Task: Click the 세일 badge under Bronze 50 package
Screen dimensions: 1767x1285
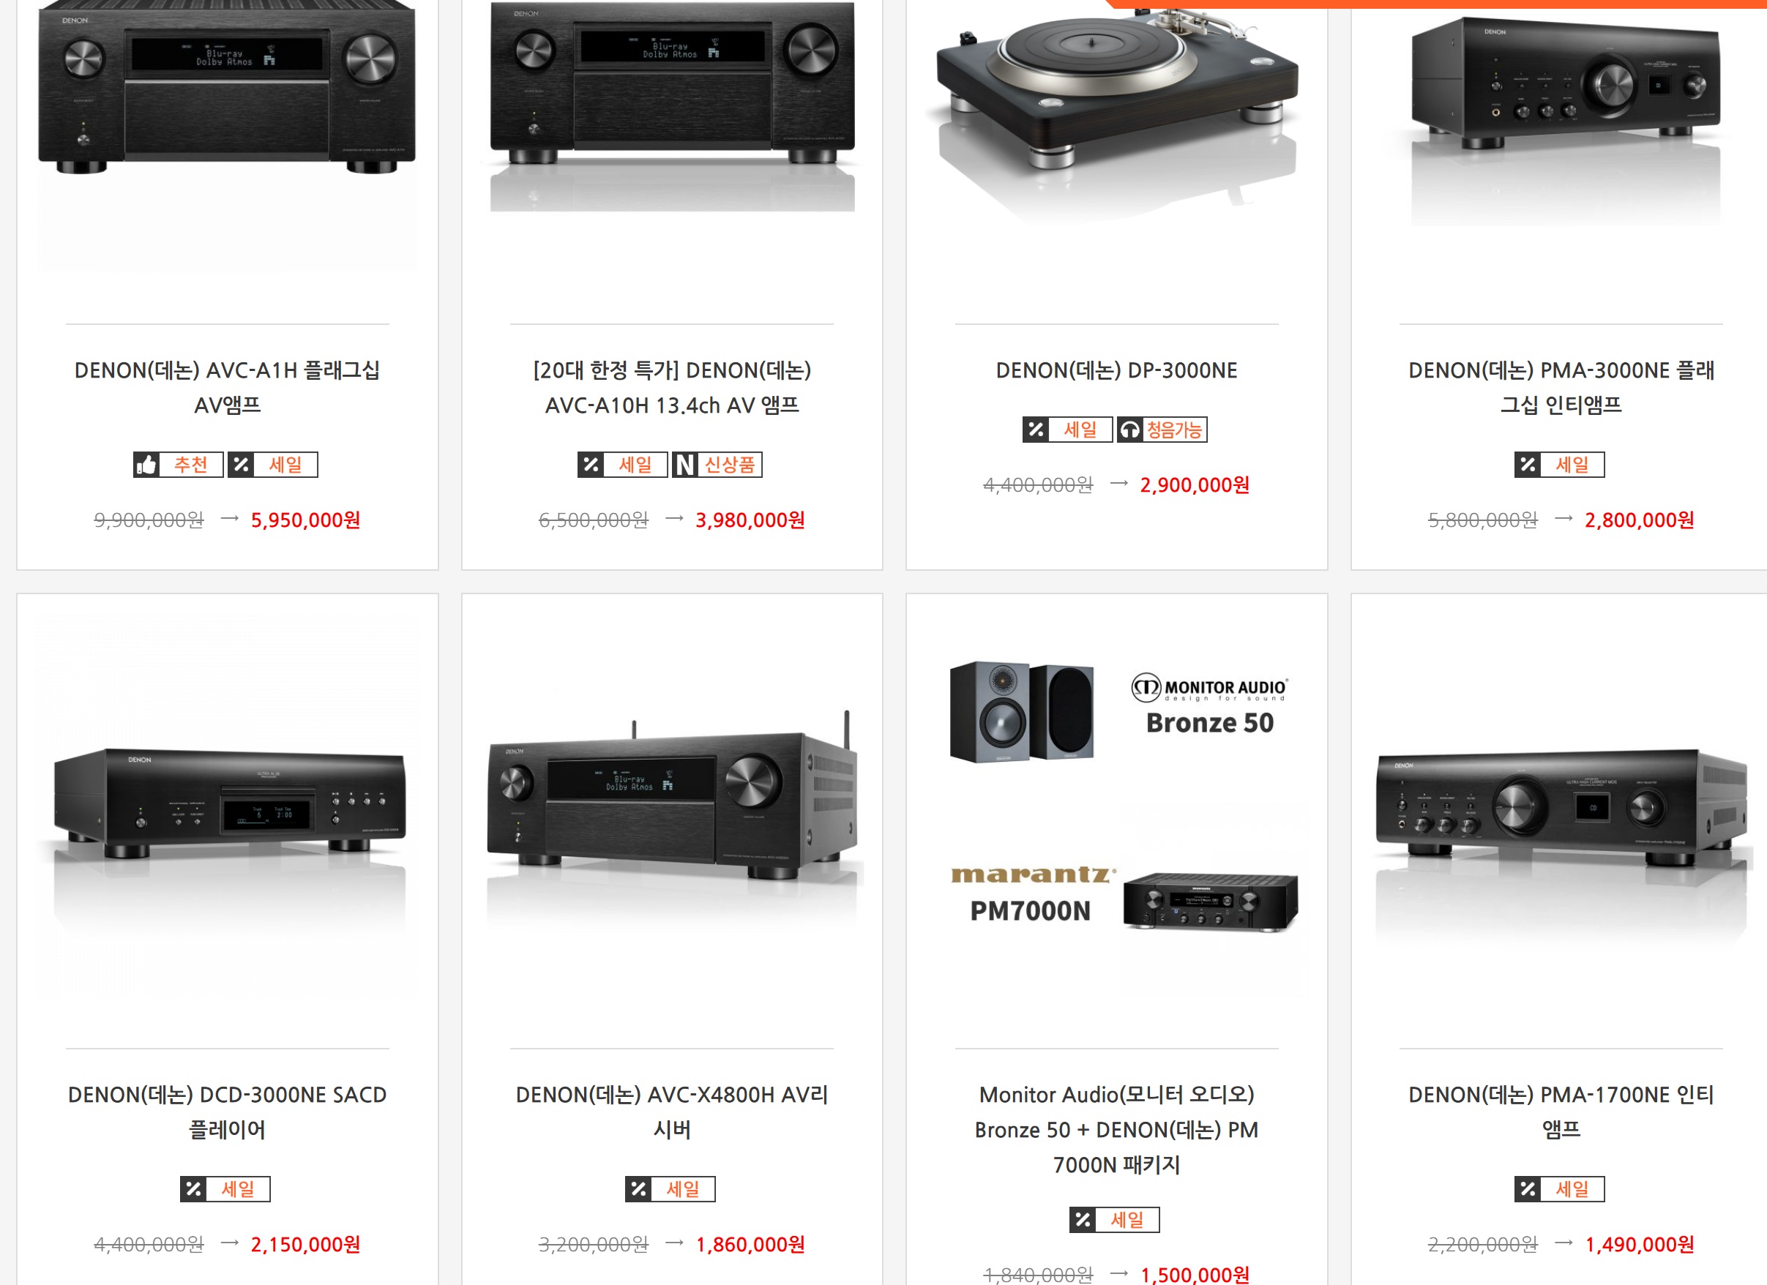Action: point(1114,1220)
